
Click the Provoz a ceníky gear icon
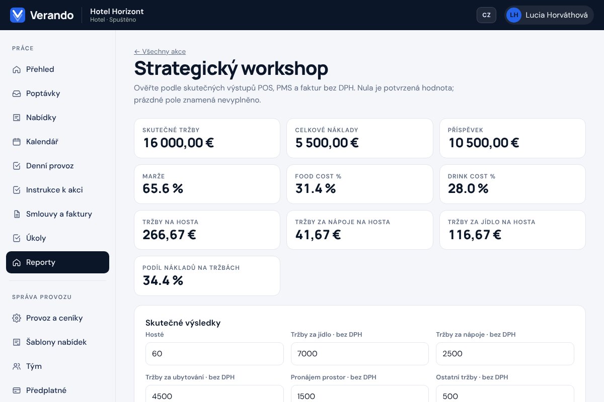tap(17, 318)
